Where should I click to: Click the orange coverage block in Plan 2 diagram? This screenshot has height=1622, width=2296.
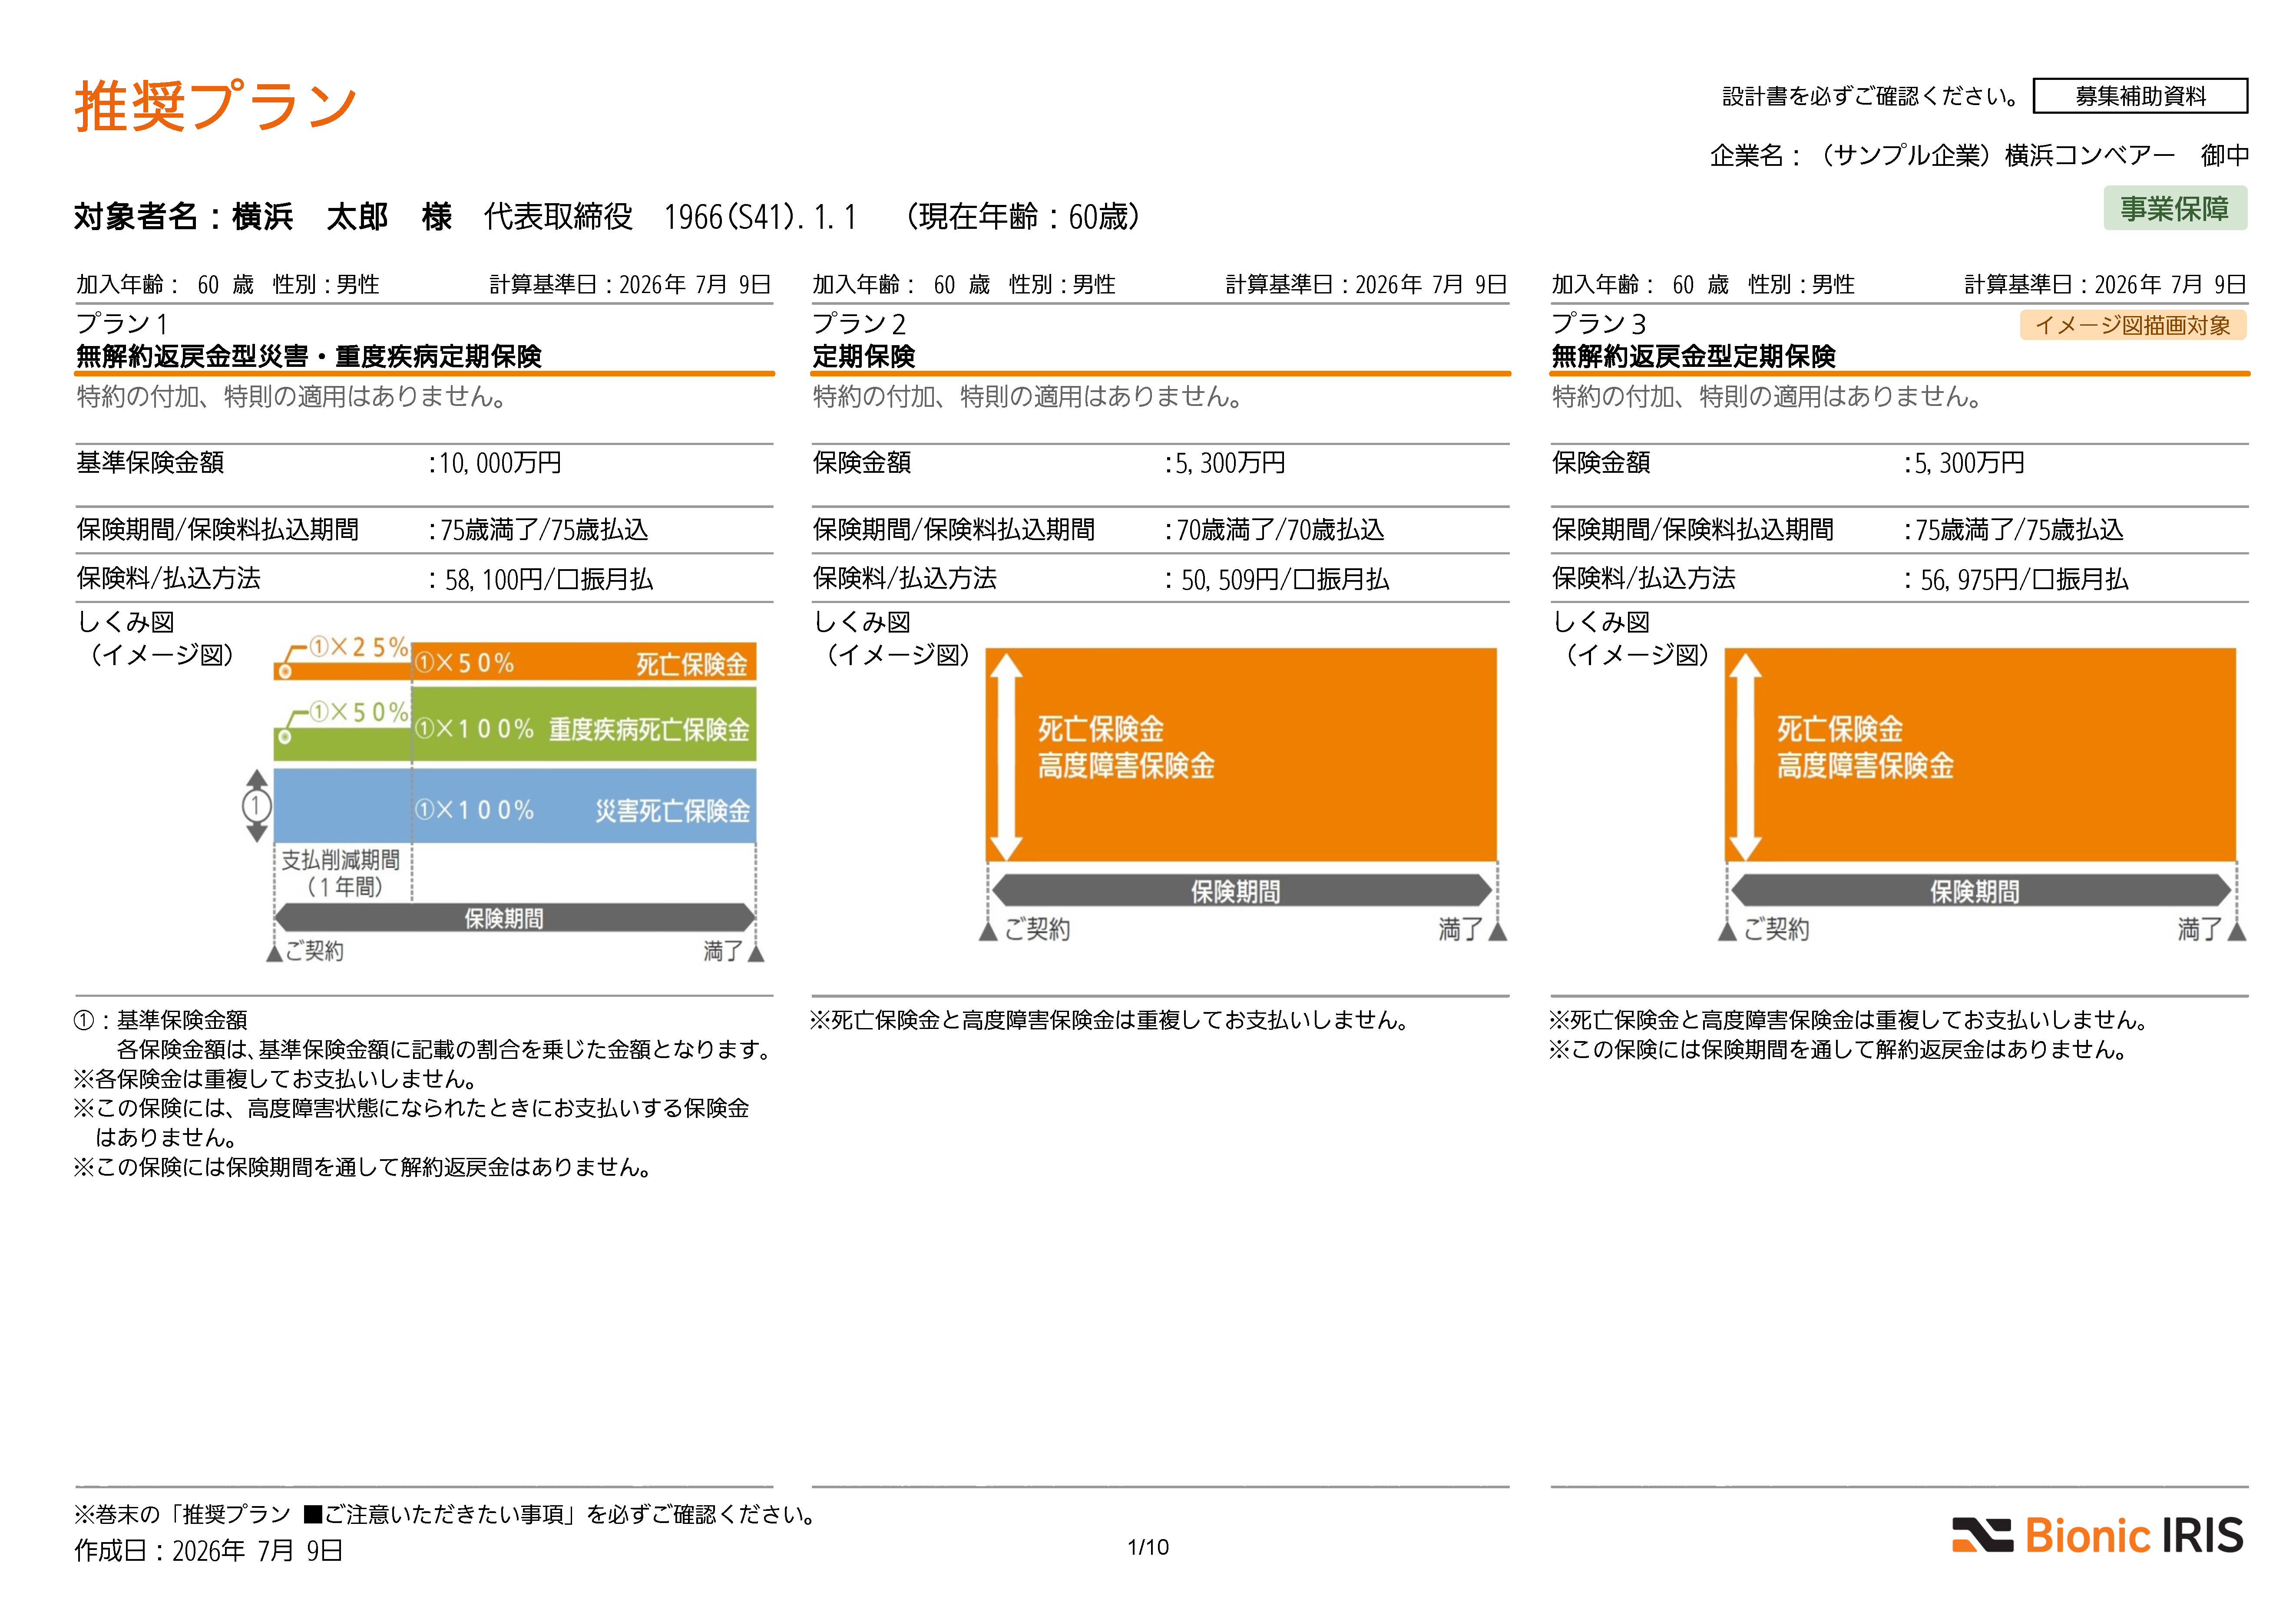1241,754
